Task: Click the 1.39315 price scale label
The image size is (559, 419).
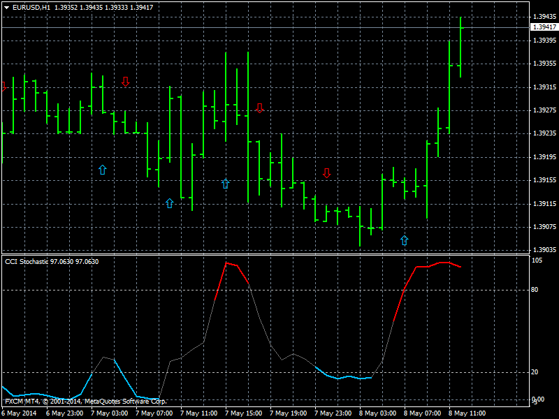Action: click(544, 87)
